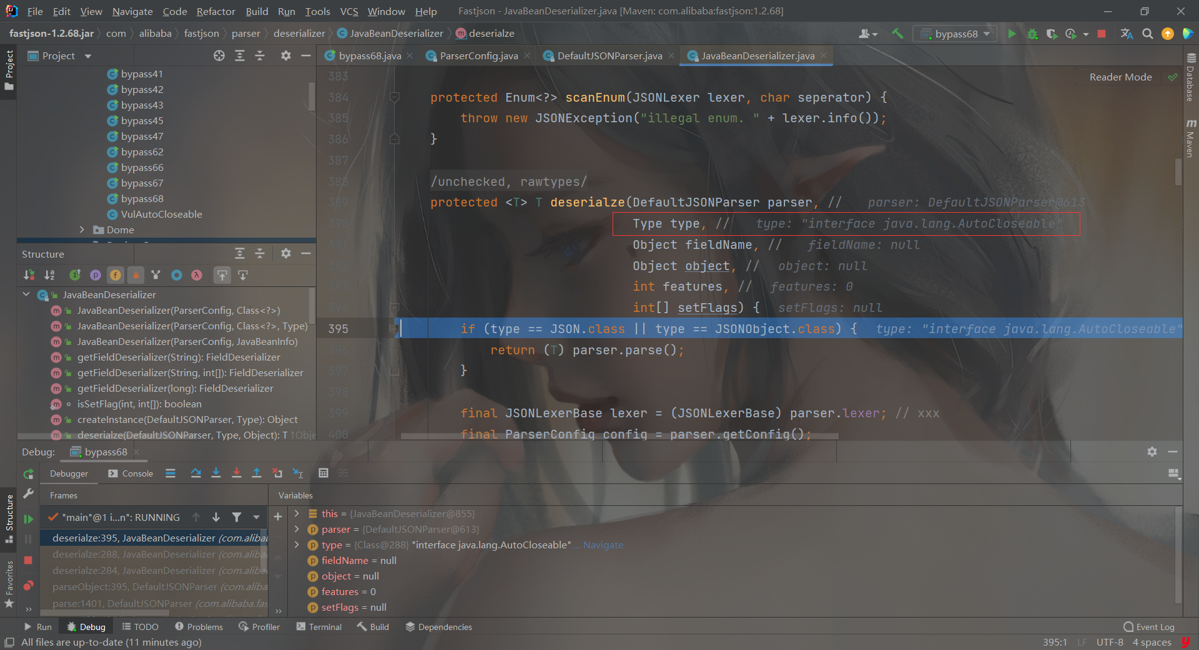
Task: Click UTF-8 encoding in status bar
Action: (1110, 642)
